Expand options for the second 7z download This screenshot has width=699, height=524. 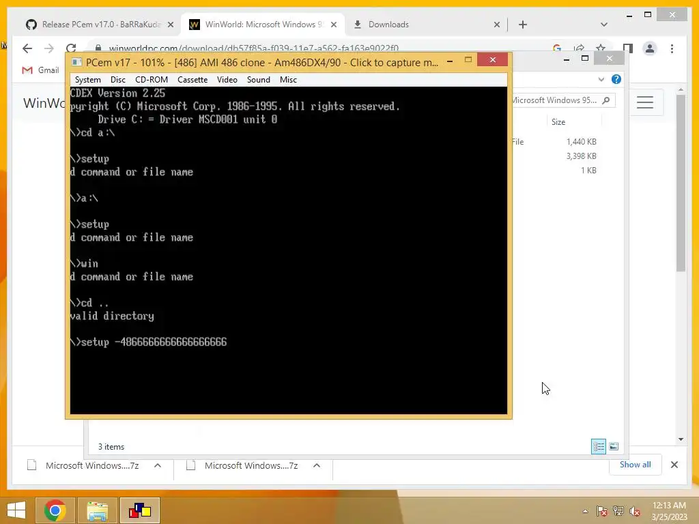317,465
